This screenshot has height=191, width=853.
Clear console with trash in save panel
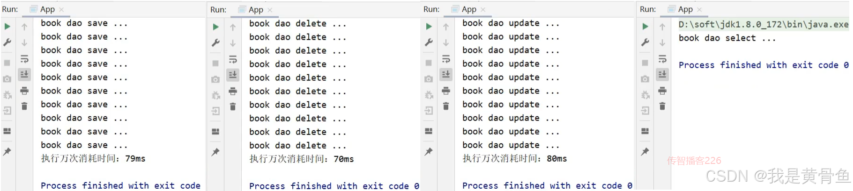coord(24,106)
